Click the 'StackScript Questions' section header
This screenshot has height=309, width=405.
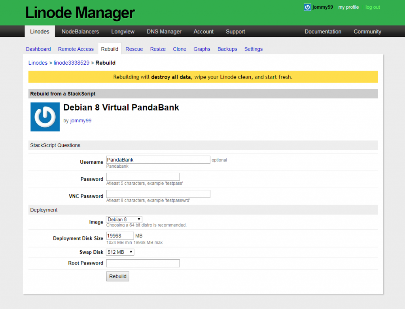tap(203, 145)
